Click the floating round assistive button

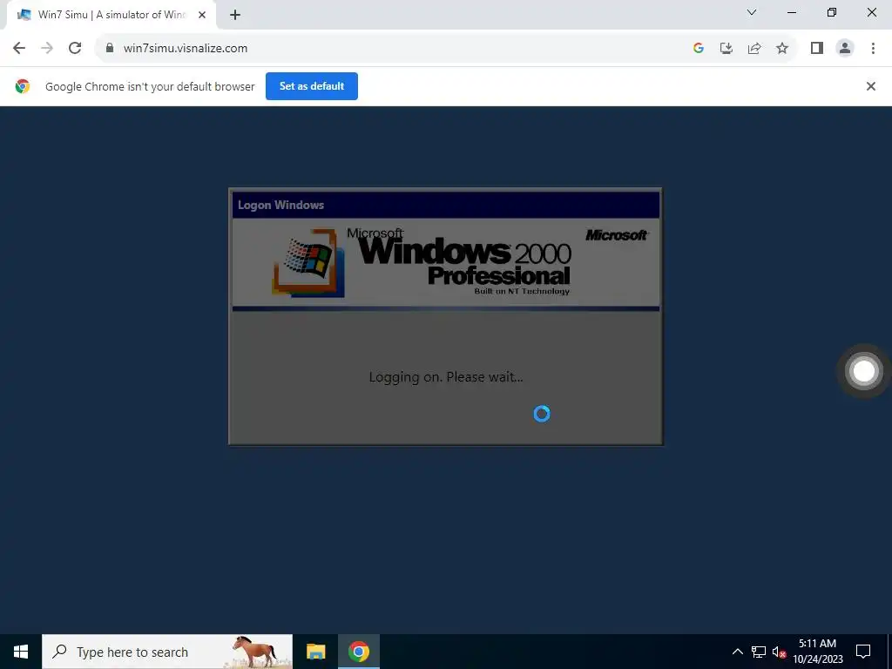[x=863, y=371]
